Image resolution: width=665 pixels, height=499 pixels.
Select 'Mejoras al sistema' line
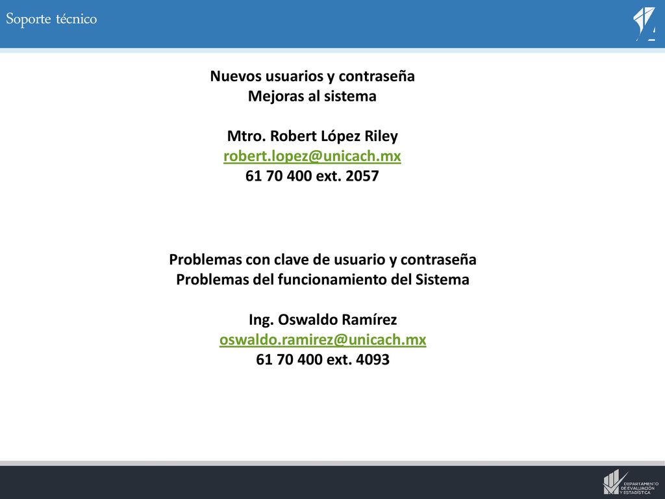pos(312,96)
